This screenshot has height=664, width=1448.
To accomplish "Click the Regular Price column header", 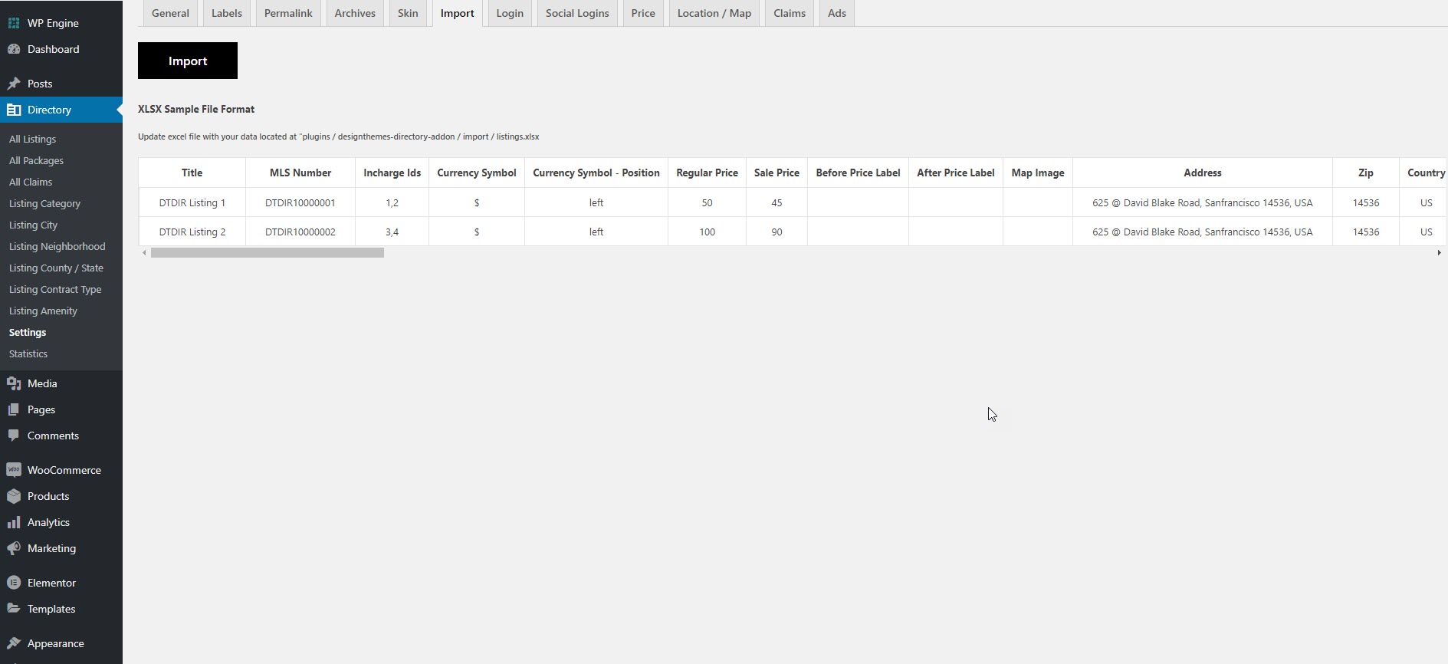I will click(x=708, y=173).
